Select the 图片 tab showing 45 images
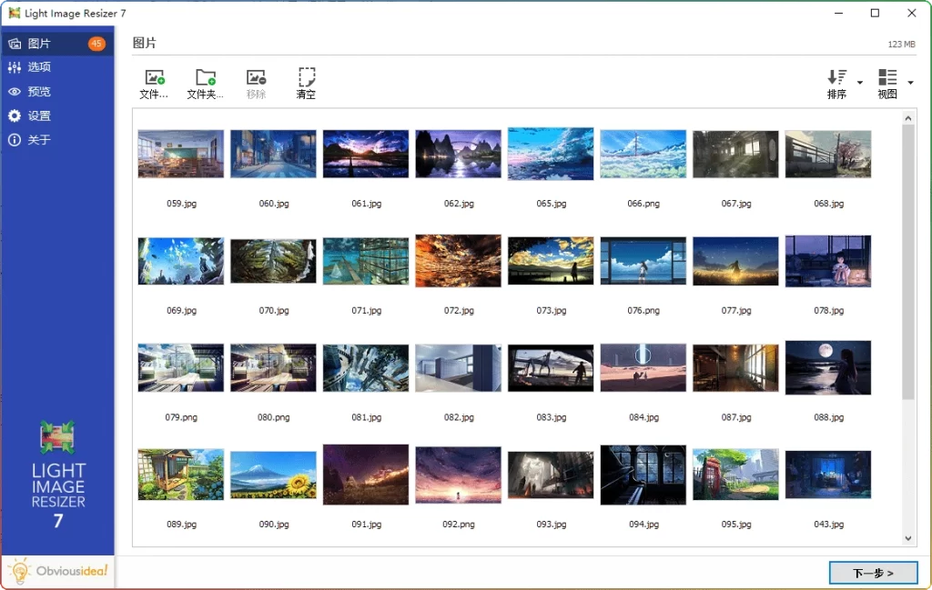 pyautogui.click(x=36, y=43)
